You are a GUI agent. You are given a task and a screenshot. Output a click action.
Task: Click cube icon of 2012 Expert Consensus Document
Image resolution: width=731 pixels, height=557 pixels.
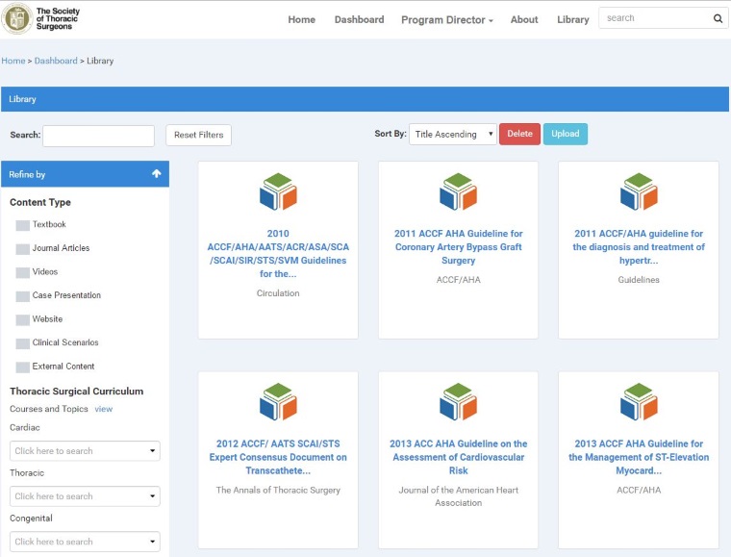(x=278, y=402)
